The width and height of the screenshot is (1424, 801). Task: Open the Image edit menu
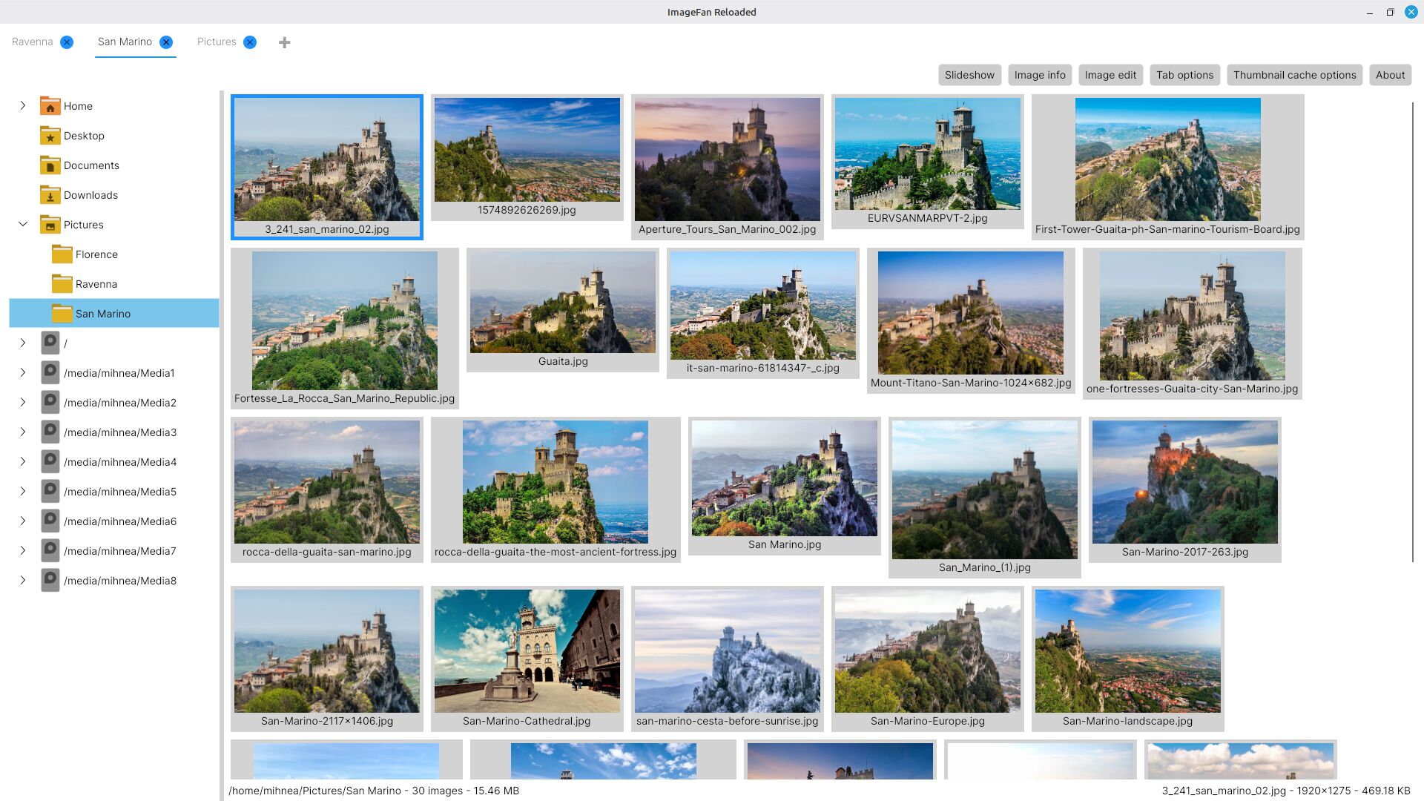tap(1110, 75)
